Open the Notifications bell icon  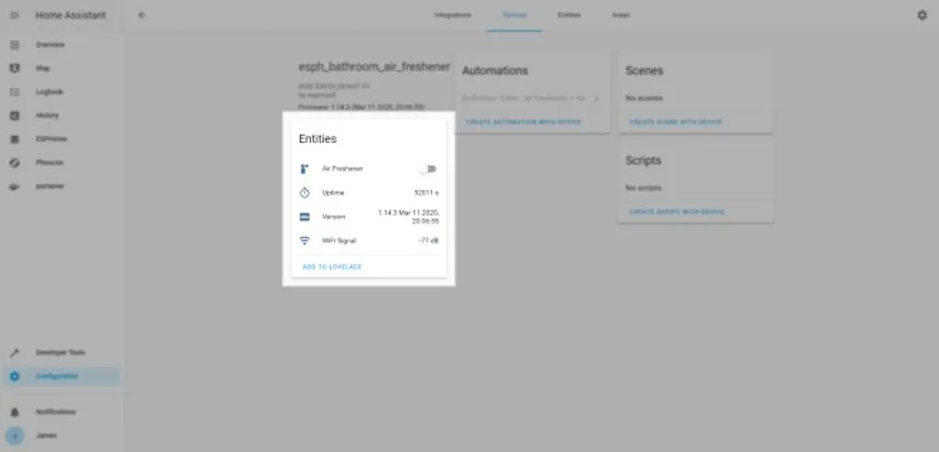[x=15, y=413]
